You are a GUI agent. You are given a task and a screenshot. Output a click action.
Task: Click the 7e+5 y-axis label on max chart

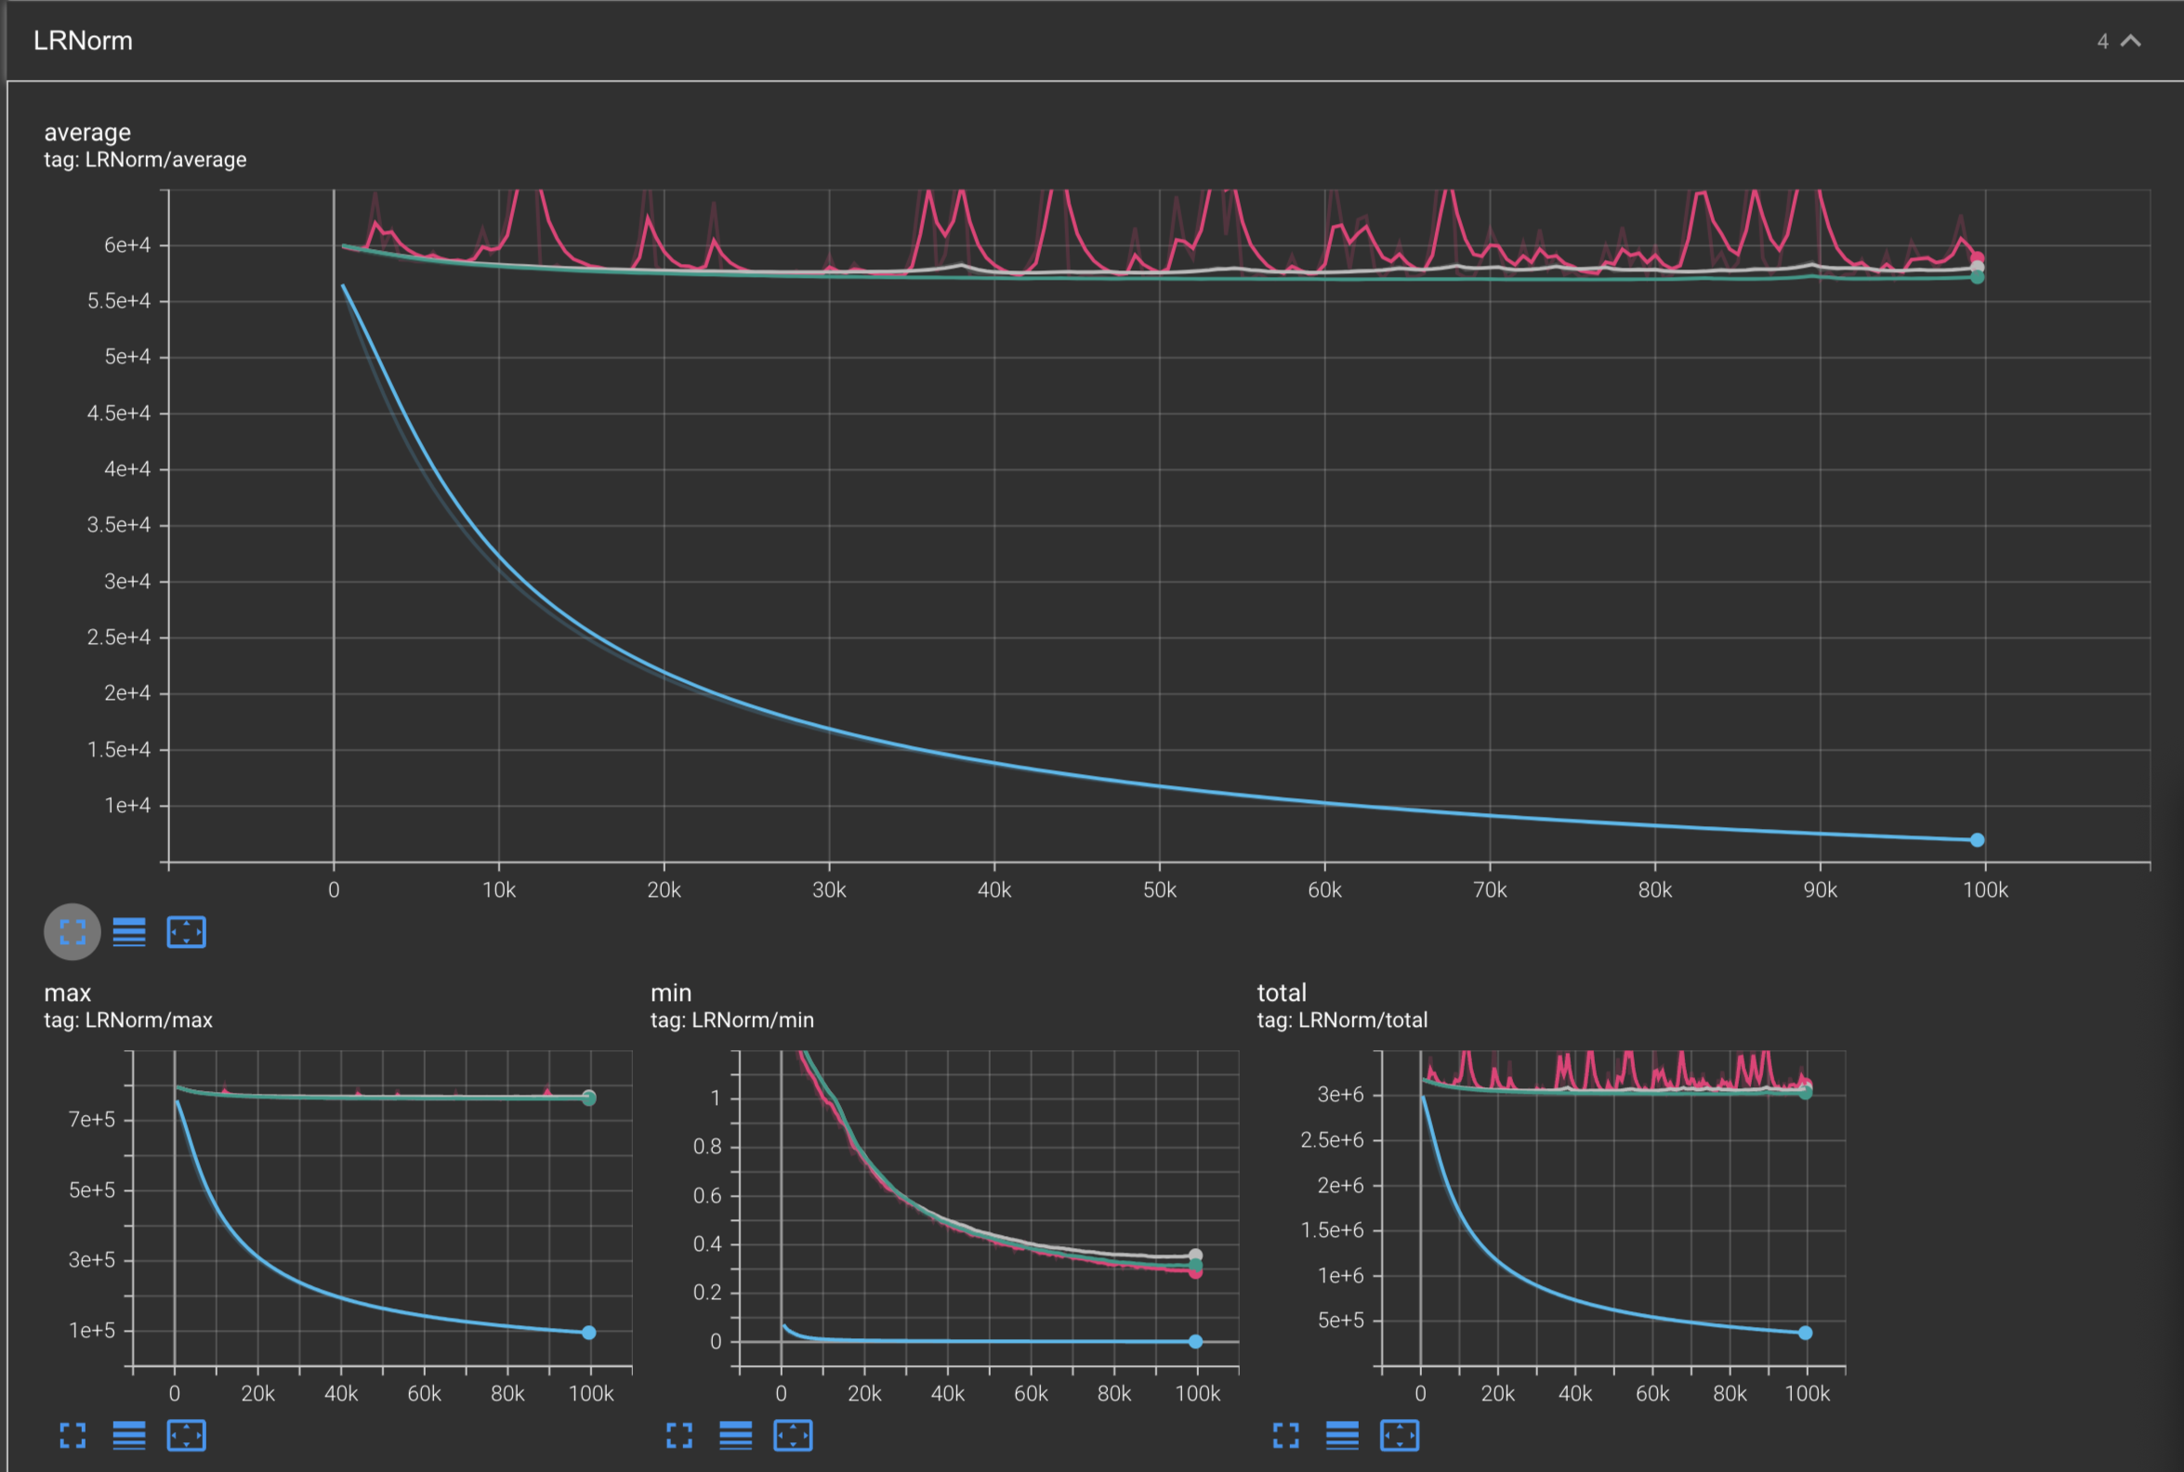tap(92, 1119)
